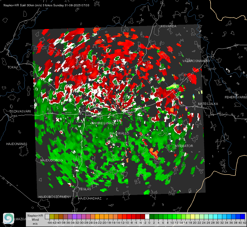
Task: Click the Wind label in the legend
Action: 35,220
